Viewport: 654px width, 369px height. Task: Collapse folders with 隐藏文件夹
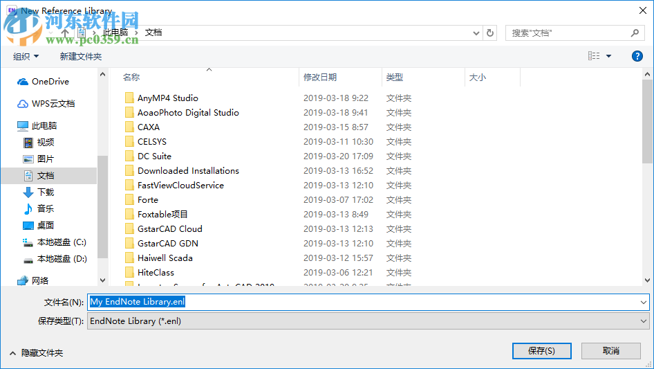click(x=36, y=353)
